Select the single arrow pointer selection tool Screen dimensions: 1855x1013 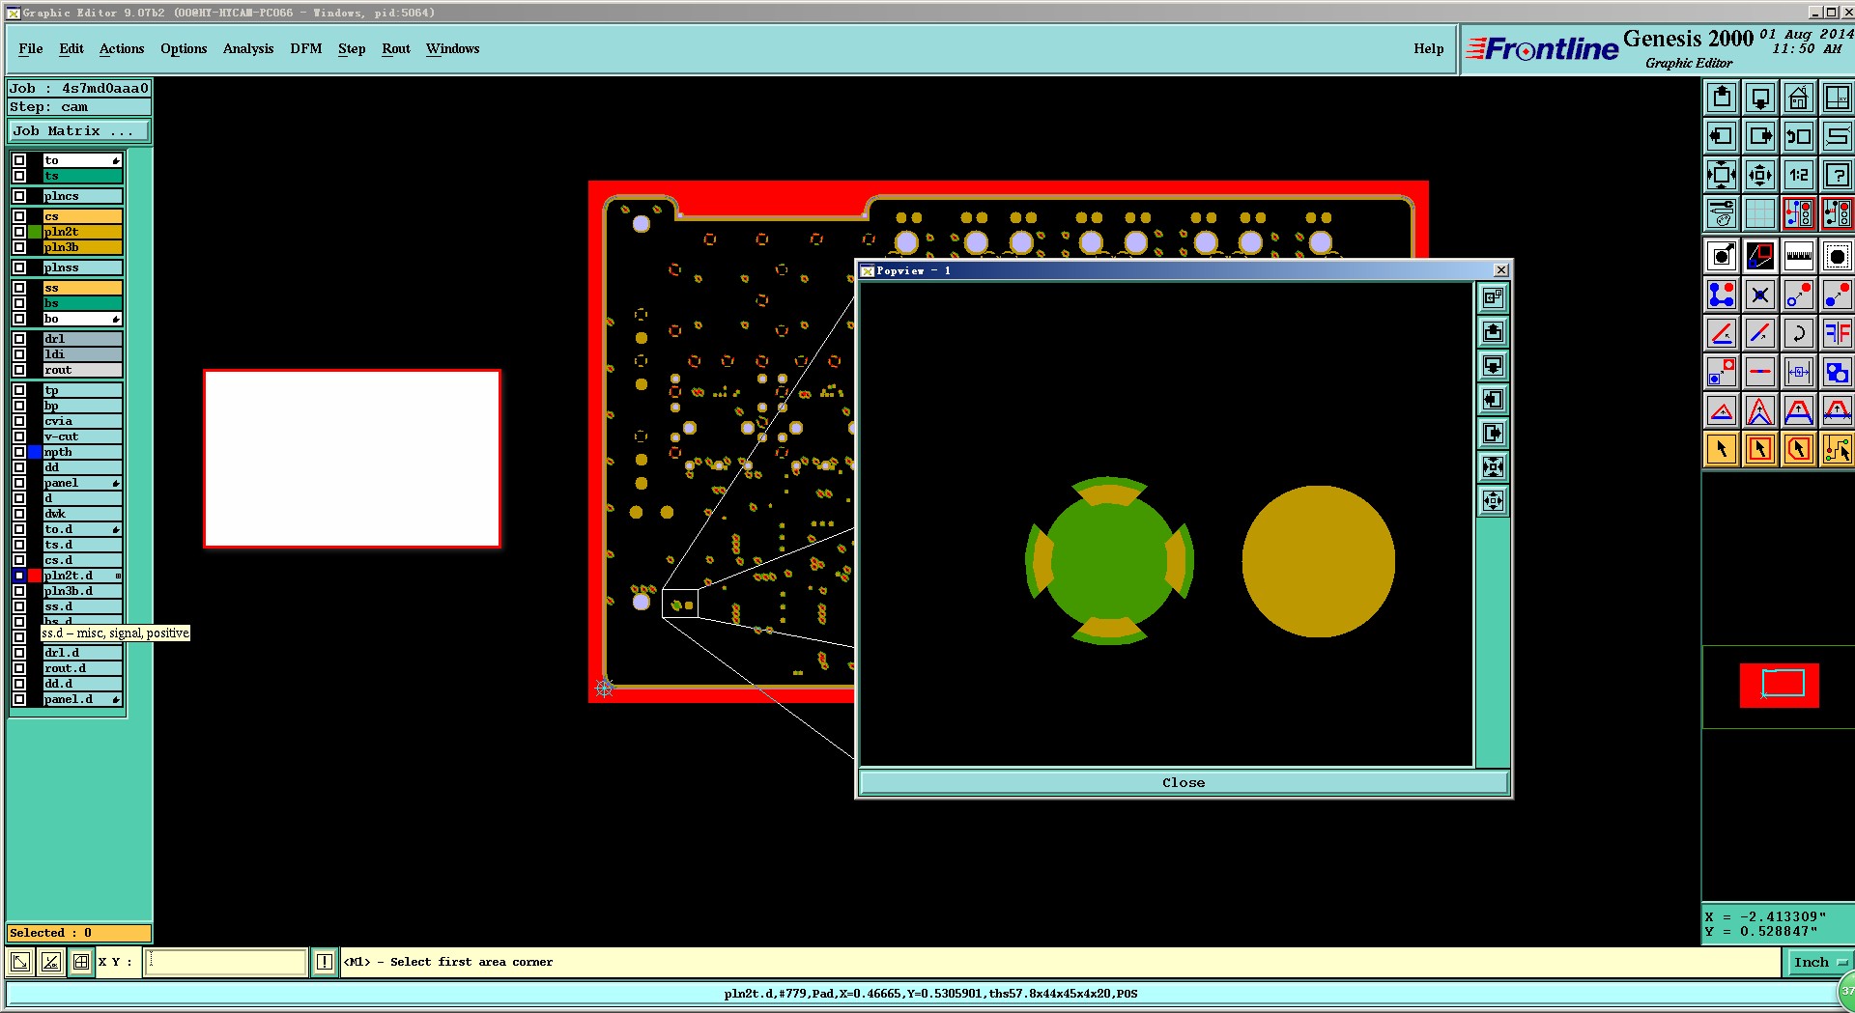1722,449
